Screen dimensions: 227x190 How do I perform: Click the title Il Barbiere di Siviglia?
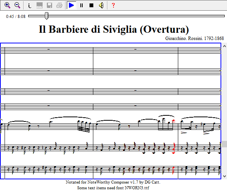click(x=114, y=29)
